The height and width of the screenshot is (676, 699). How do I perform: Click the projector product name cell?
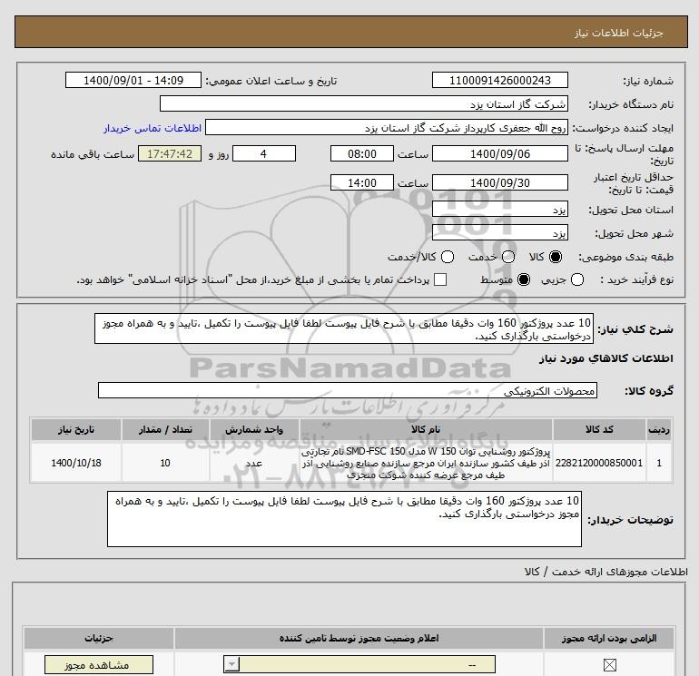[x=426, y=463]
